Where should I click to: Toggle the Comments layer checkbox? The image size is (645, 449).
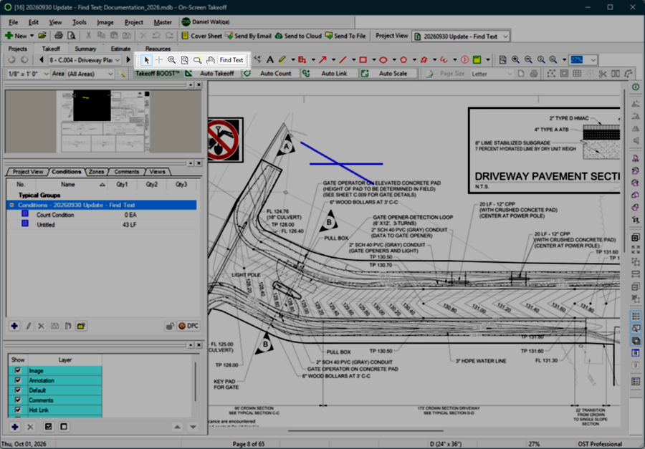pyautogui.click(x=18, y=400)
